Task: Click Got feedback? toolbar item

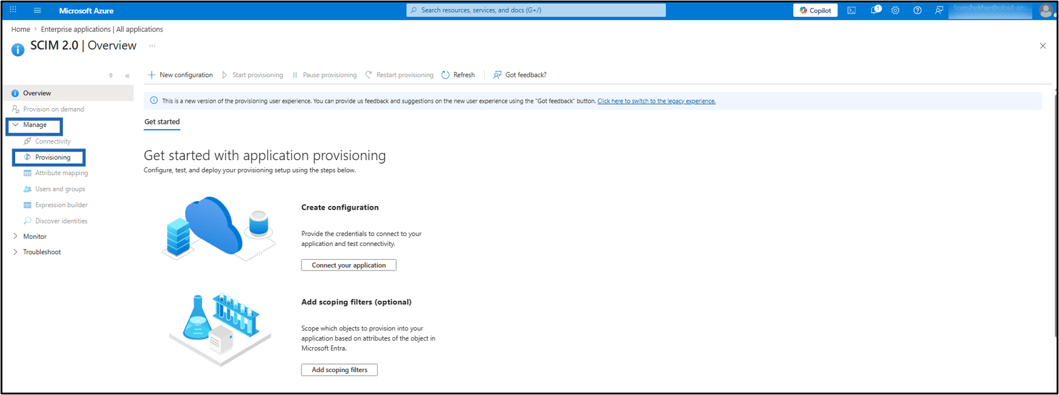Action: coord(520,75)
